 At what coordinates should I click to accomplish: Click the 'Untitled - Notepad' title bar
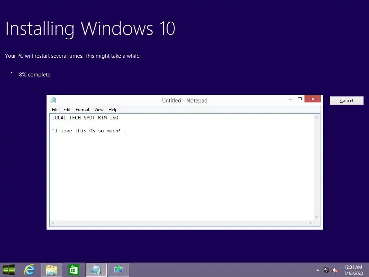pos(185,101)
